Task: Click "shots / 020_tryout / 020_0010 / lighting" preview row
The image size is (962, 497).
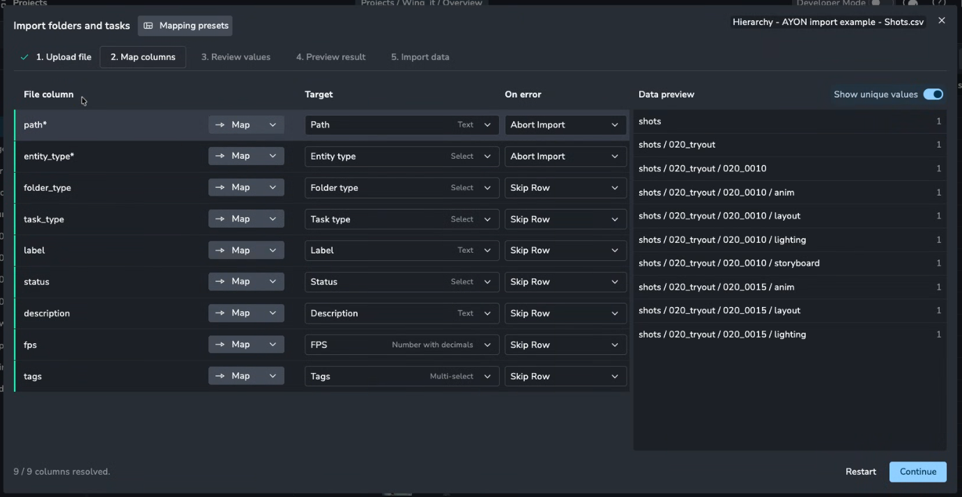Action: click(790, 239)
